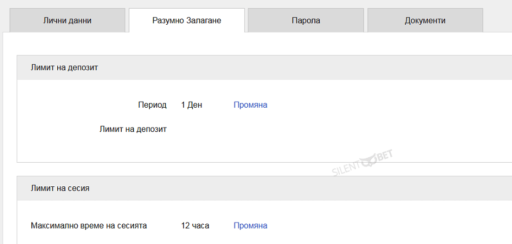Click the Период field label
The width and height of the screenshot is (512, 244).
152,105
